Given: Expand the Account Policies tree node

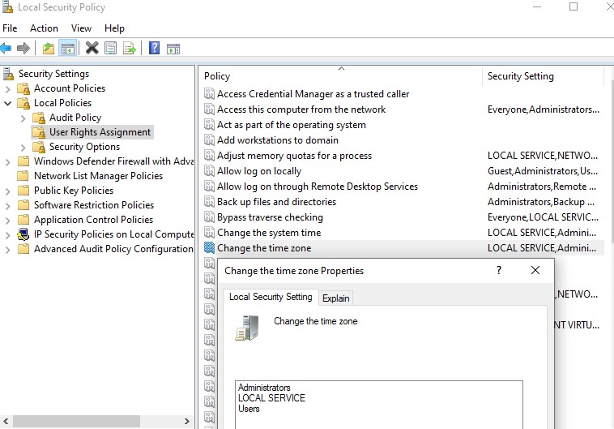Looking at the screenshot, I should tap(9, 88).
